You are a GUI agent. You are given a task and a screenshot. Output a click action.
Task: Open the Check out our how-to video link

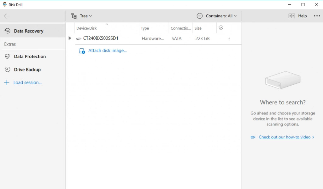click(x=285, y=137)
